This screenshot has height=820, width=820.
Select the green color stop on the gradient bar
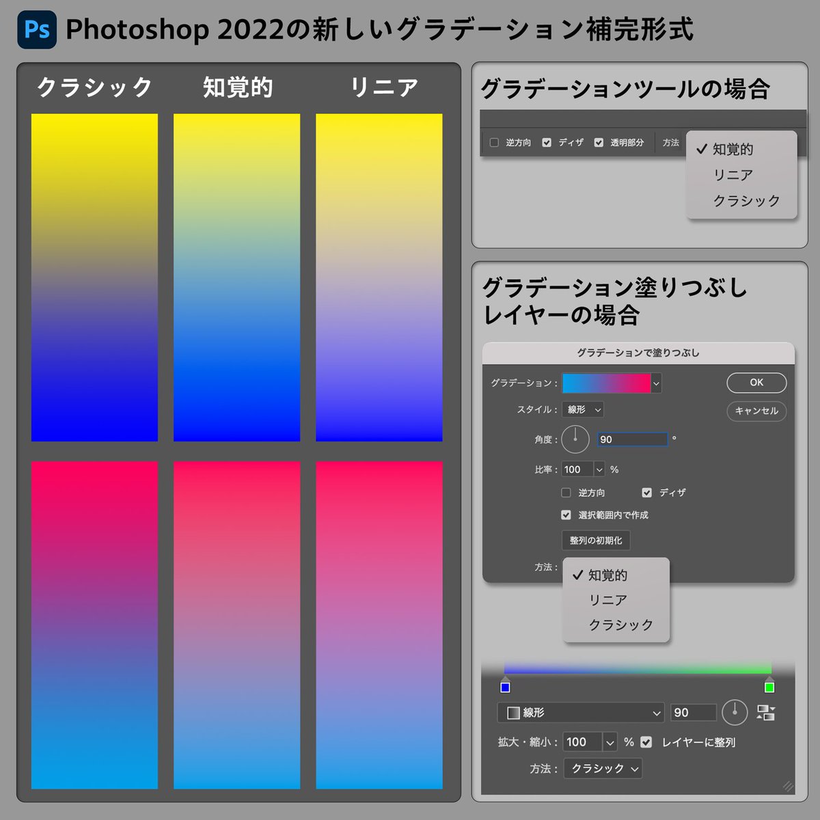click(769, 686)
